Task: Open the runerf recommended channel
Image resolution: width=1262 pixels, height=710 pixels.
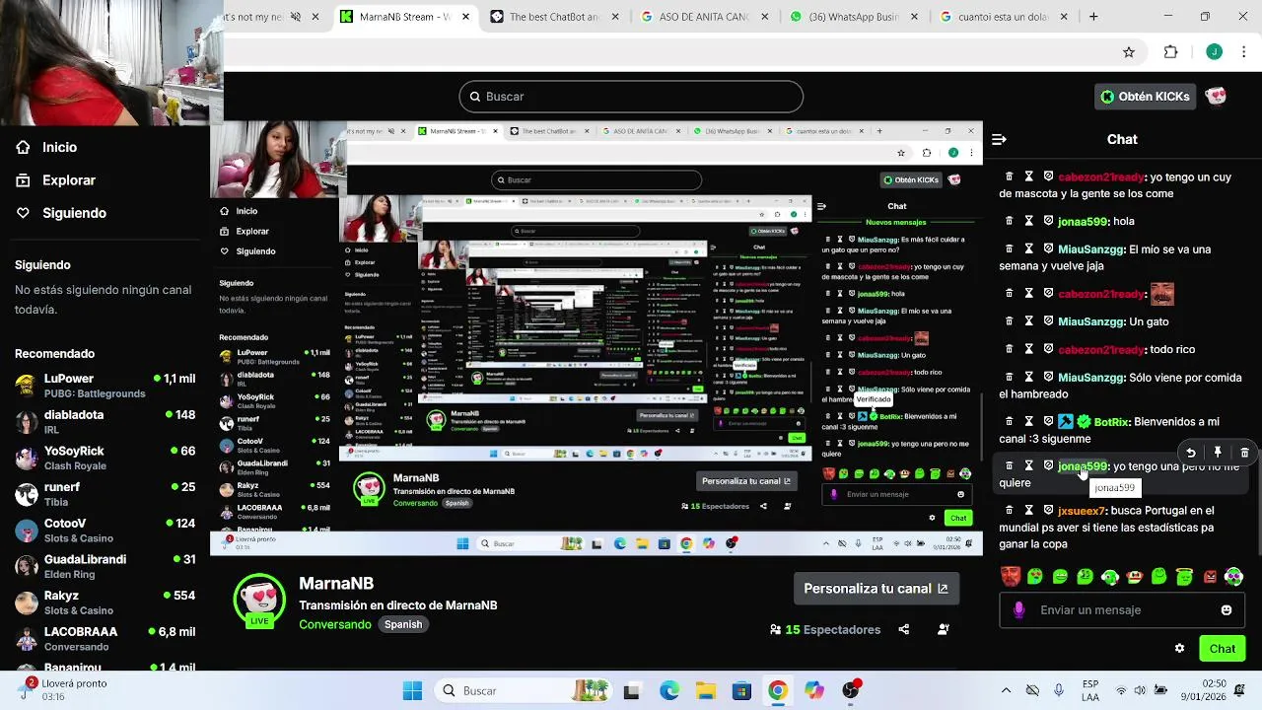Action: (105, 494)
